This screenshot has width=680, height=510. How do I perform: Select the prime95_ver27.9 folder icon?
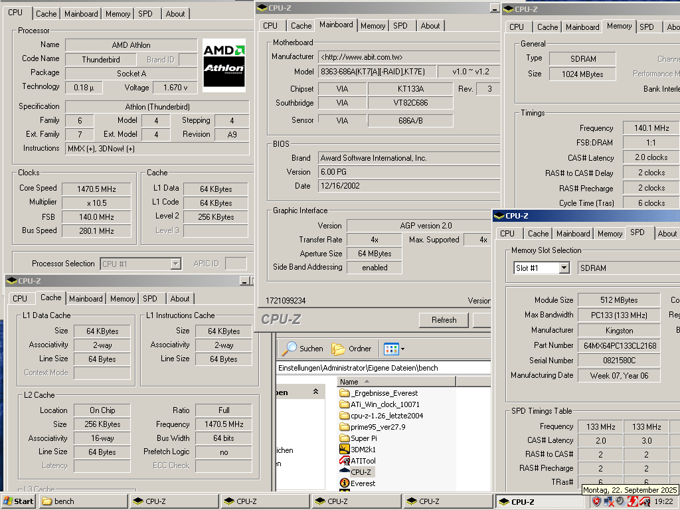click(x=345, y=427)
